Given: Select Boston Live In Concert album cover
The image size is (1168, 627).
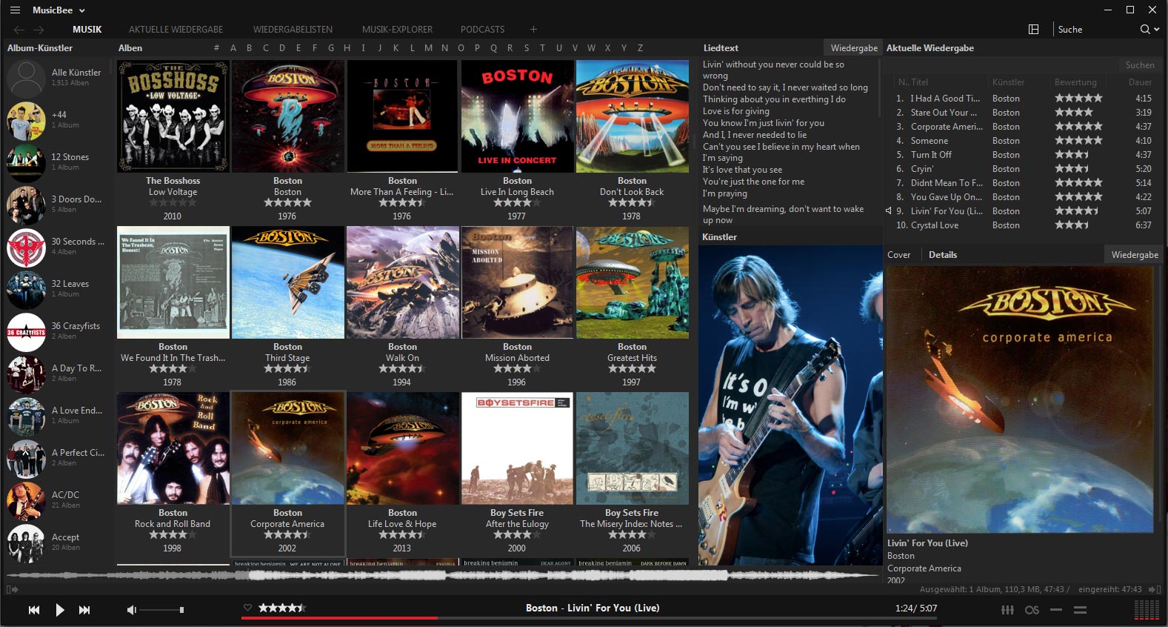Looking at the screenshot, I should [517, 116].
